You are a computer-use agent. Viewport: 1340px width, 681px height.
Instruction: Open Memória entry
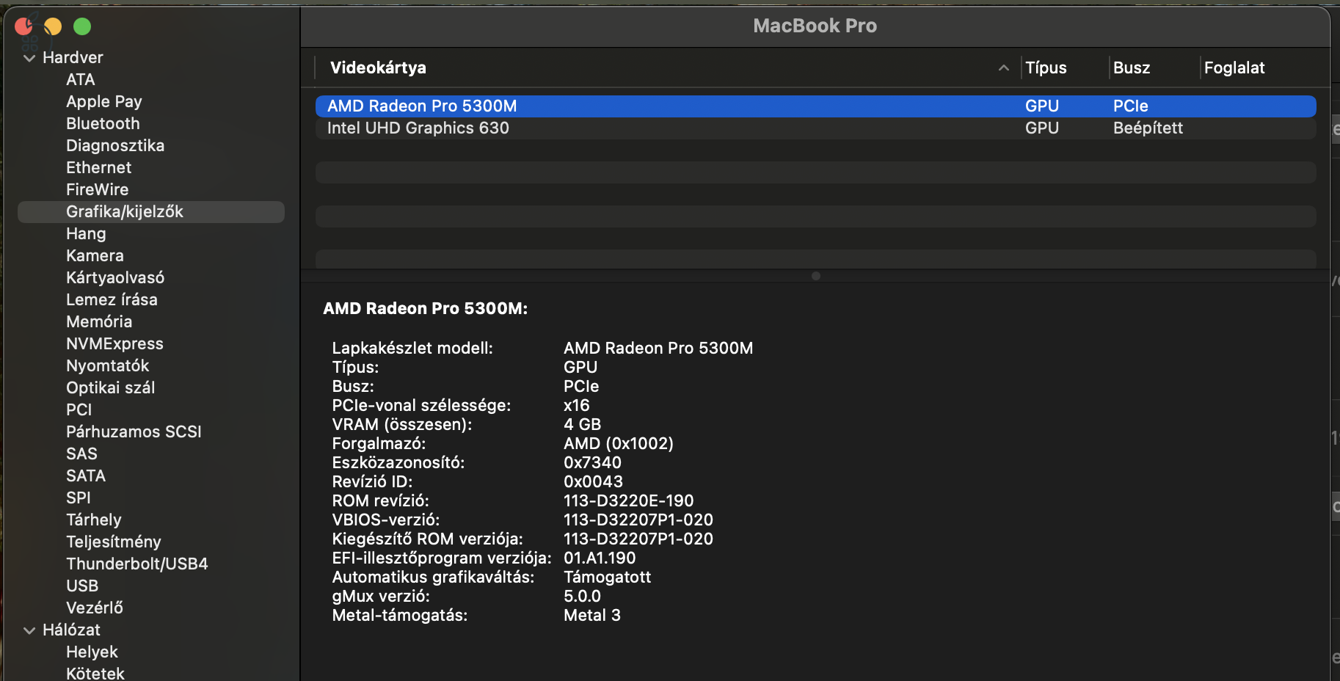click(99, 321)
